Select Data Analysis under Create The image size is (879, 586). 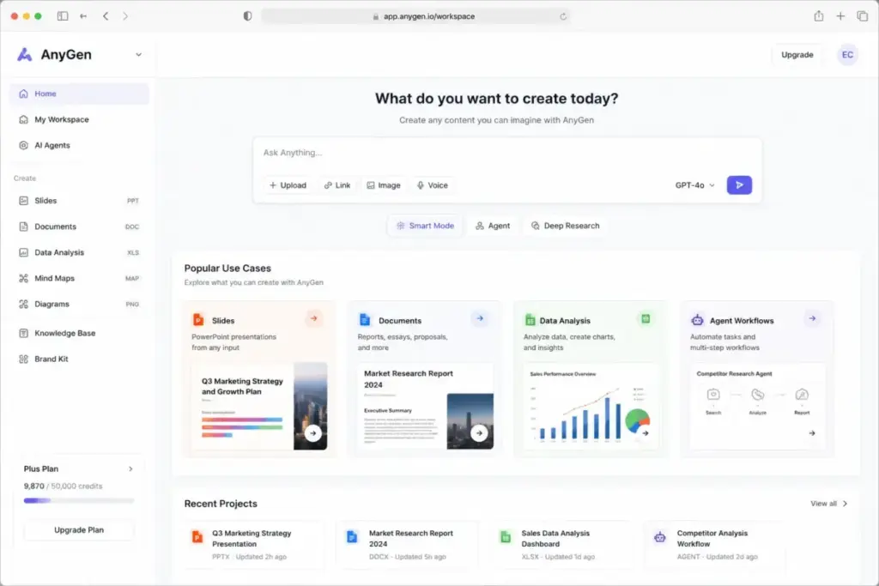[x=79, y=252]
